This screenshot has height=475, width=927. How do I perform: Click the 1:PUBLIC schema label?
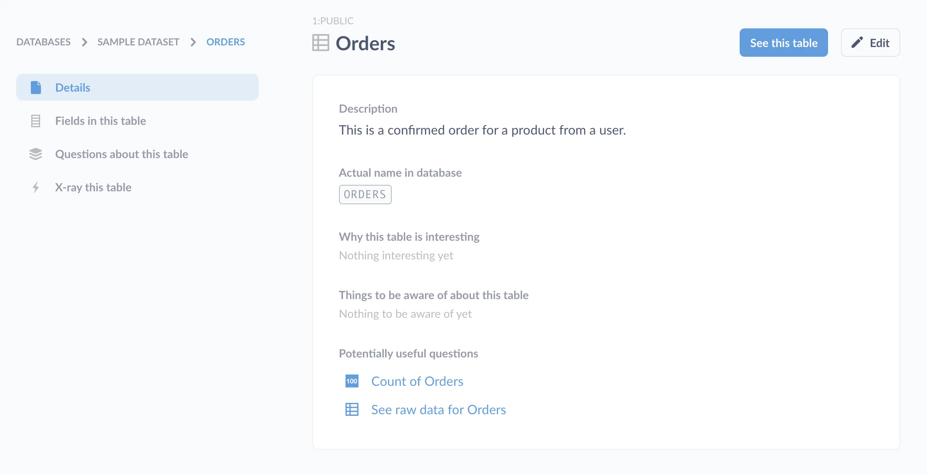pos(333,21)
